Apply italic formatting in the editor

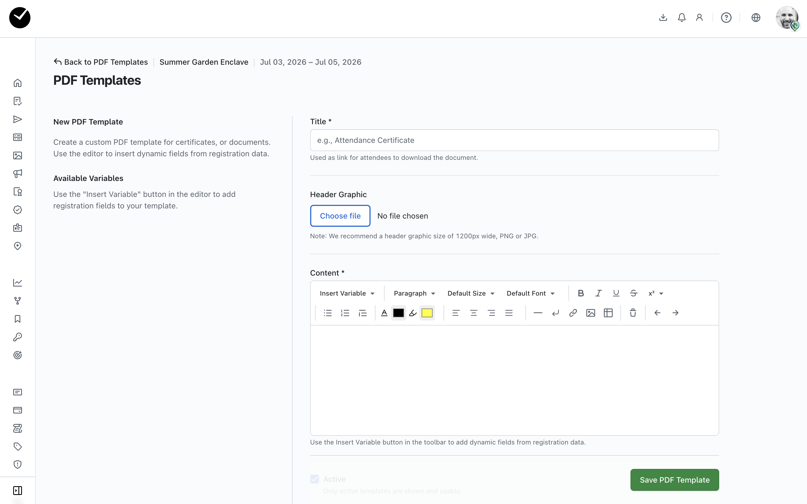[x=598, y=293]
